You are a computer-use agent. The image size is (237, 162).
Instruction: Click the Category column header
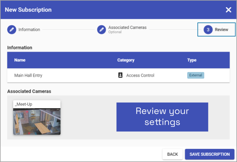pos(126,60)
